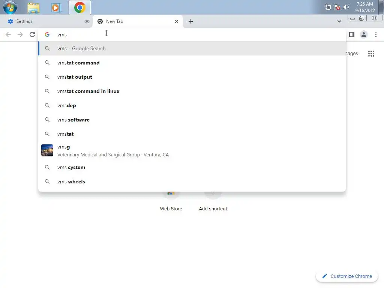Launch Windows Media Player from the taskbar

55,7
